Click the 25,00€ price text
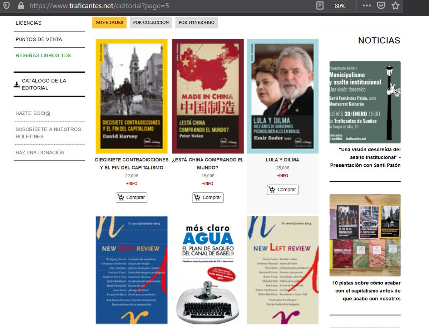429x328 pixels. click(x=282, y=168)
